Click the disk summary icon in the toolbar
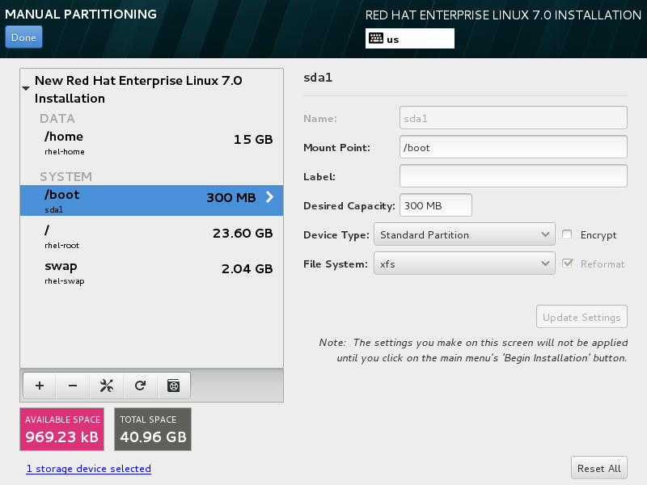 coord(173,386)
